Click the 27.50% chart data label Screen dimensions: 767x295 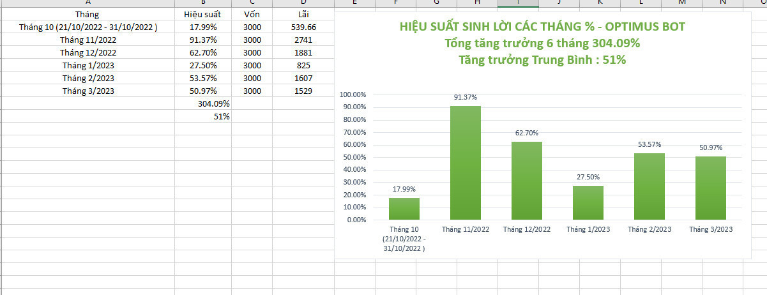[x=588, y=177]
